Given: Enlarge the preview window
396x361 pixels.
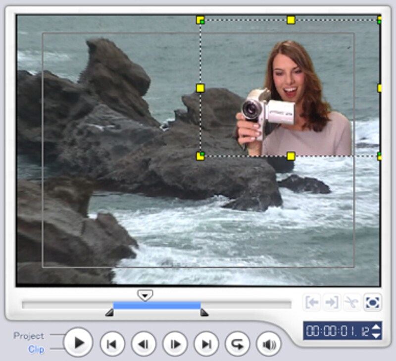Looking at the screenshot, I should coord(372,302).
